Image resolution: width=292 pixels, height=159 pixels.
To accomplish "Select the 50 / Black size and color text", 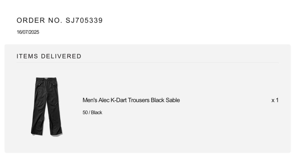I will click(x=92, y=112).
